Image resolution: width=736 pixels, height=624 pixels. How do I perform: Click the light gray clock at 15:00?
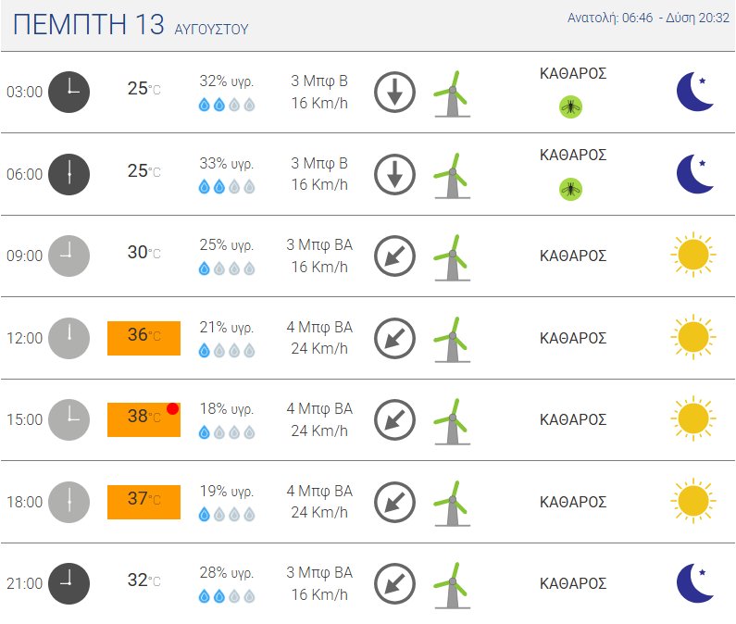[x=69, y=419]
